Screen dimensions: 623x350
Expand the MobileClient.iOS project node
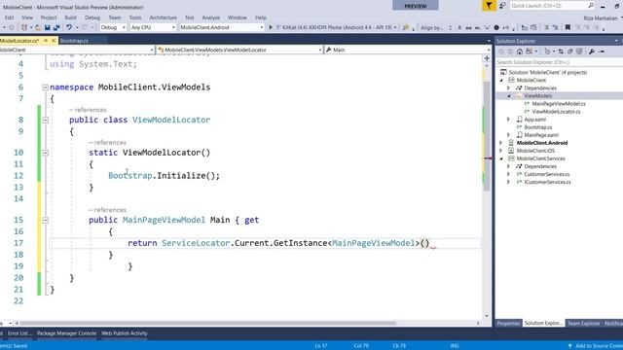click(x=501, y=151)
